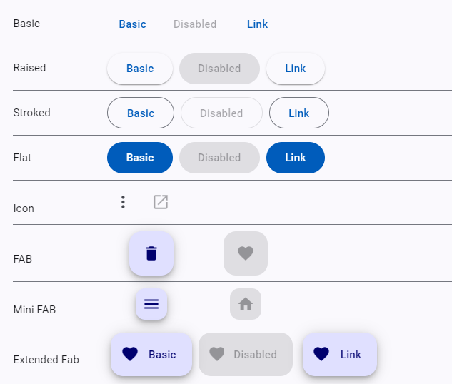Select the stroked Basic button

141,113
